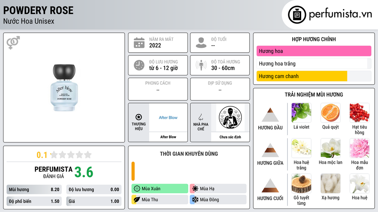
Task: Click the top notes pyramid icon
Action: tap(270, 115)
